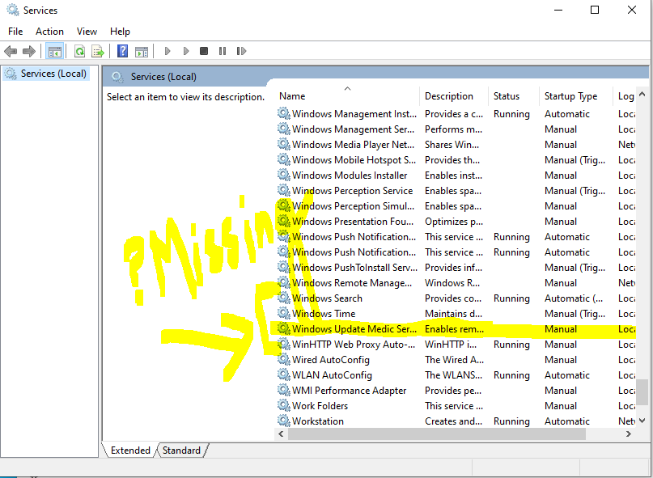Click gear icon of WMI Performance Adapter row

pyautogui.click(x=283, y=390)
